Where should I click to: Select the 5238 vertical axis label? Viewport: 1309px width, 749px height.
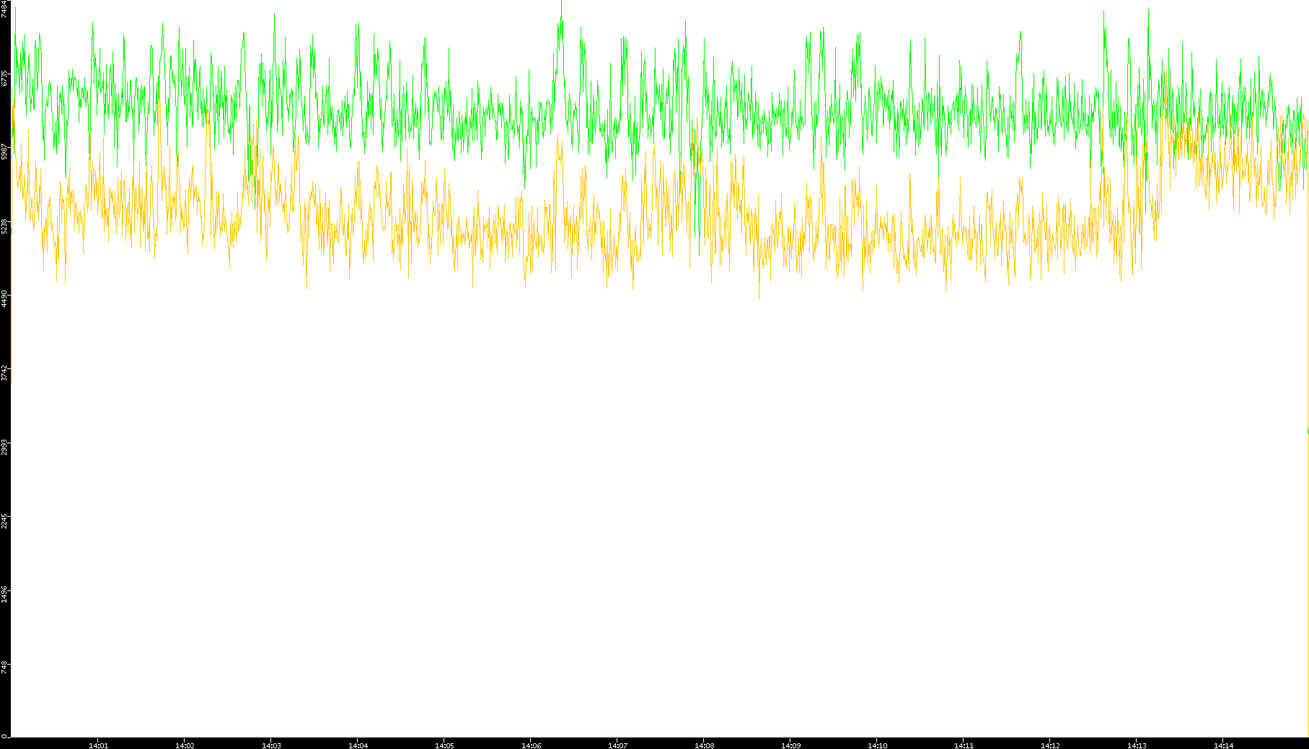(5, 226)
